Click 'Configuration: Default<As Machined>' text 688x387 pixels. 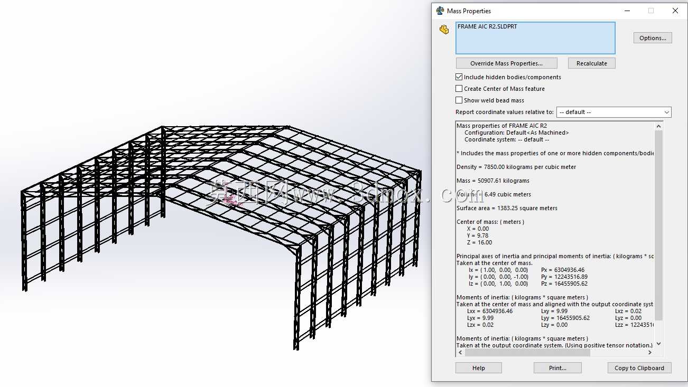(516, 133)
